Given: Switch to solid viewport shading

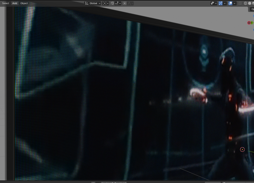Looking at the screenshot, I should 250,3.
